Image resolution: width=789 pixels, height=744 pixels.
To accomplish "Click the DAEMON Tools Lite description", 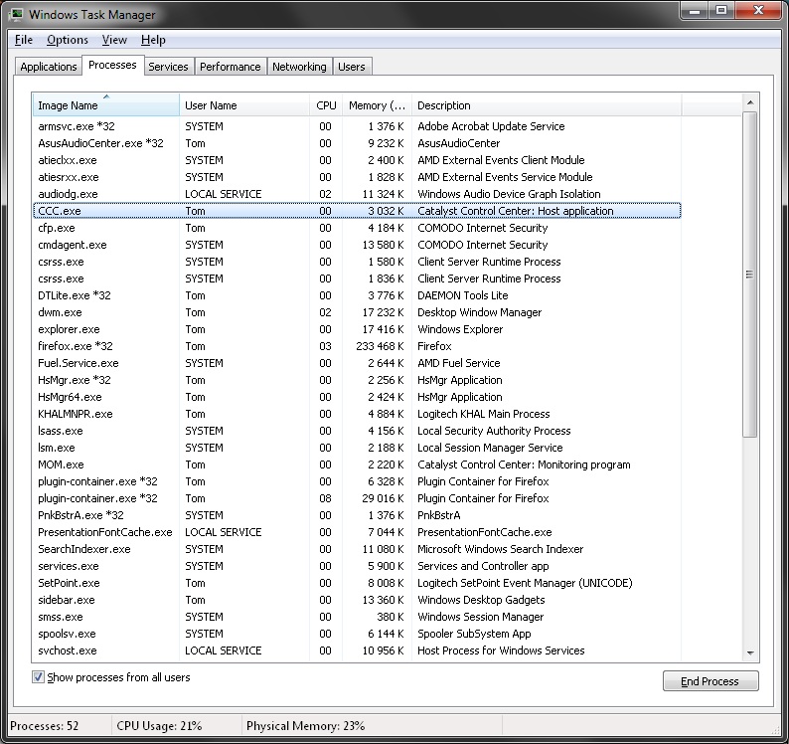I will pos(463,295).
